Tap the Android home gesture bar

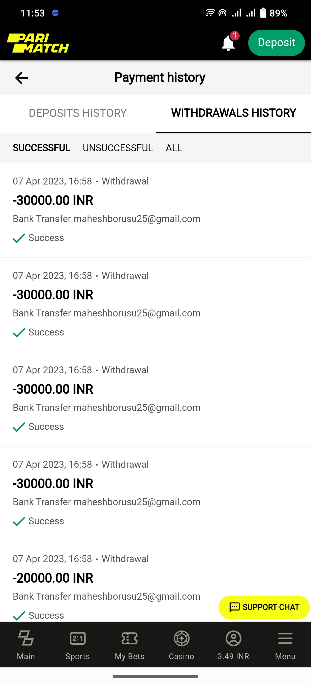[155, 676]
